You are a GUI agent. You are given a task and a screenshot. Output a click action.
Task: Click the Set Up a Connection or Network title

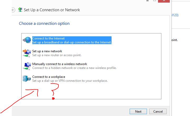coord(52,10)
